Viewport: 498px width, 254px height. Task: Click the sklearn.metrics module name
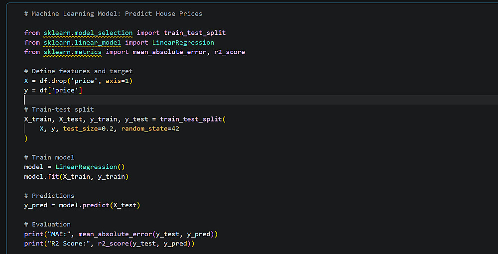click(x=72, y=52)
